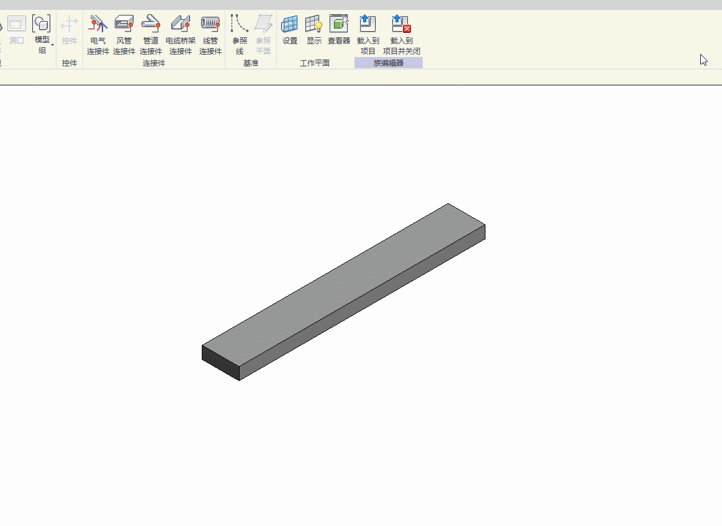Click 载入到项目 load into project

(x=368, y=35)
